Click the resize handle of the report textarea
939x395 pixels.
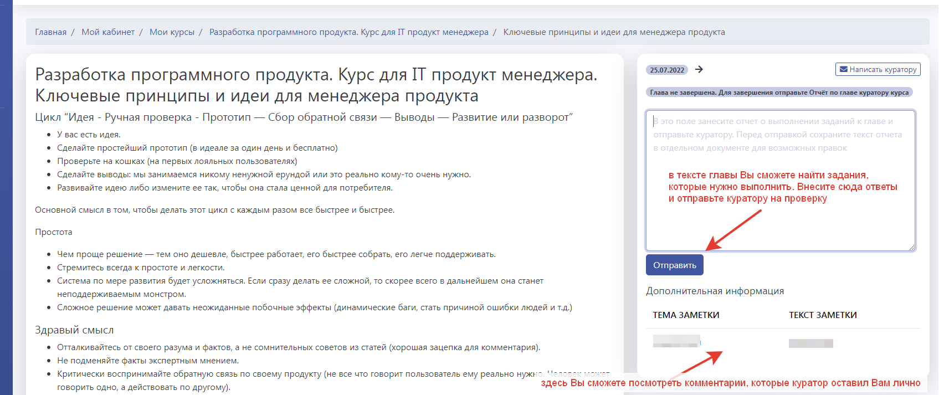point(911,247)
